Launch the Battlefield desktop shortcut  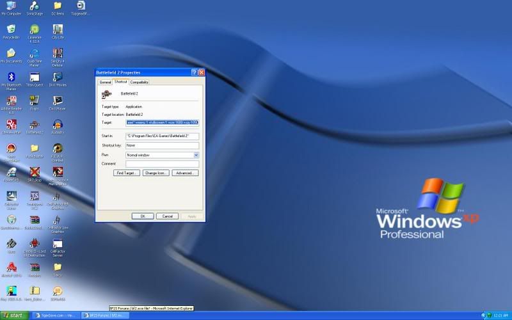(35, 127)
